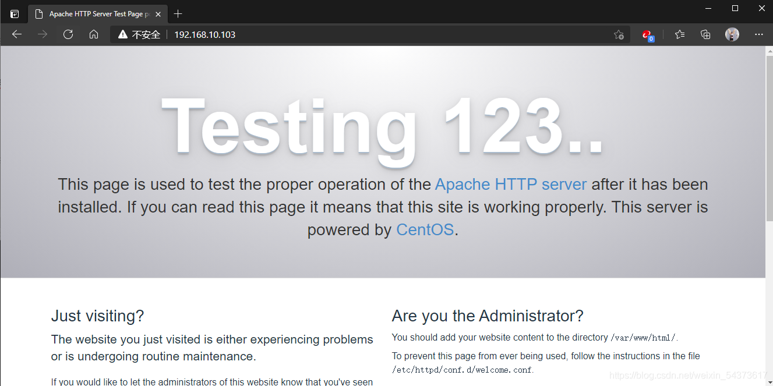Open a new tab with plus button

pyautogui.click(x=178, y=14)
